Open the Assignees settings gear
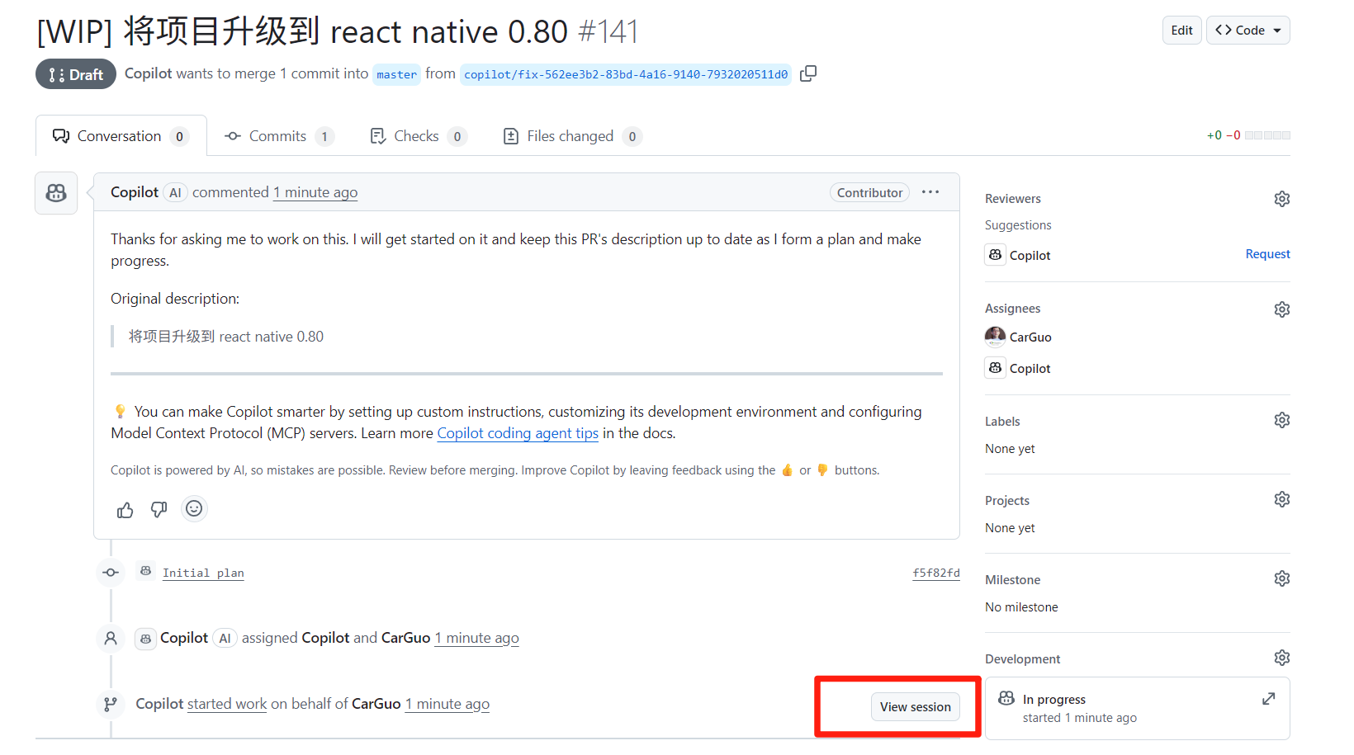1354x755 pixels. tap(1281, 309)
